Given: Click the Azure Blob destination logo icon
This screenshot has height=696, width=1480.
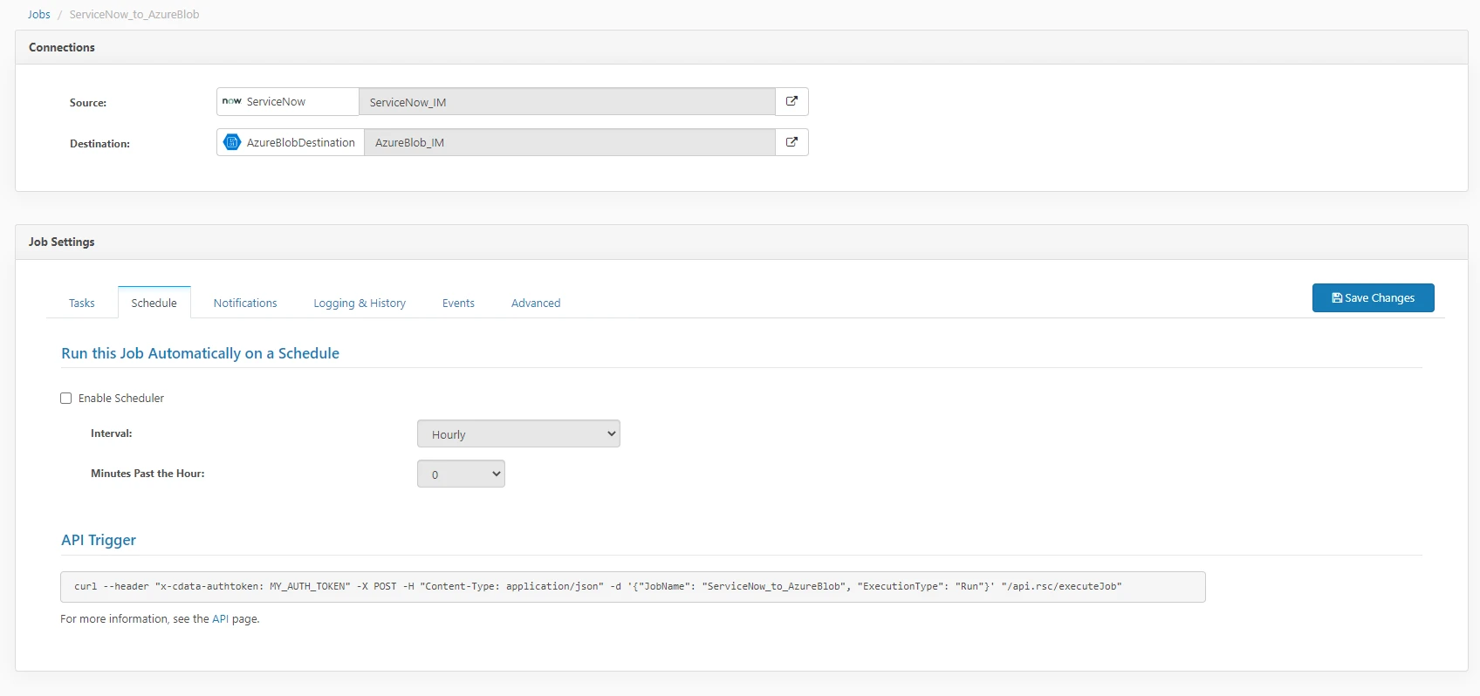Looking at the screenshot, I should [232, 142].
